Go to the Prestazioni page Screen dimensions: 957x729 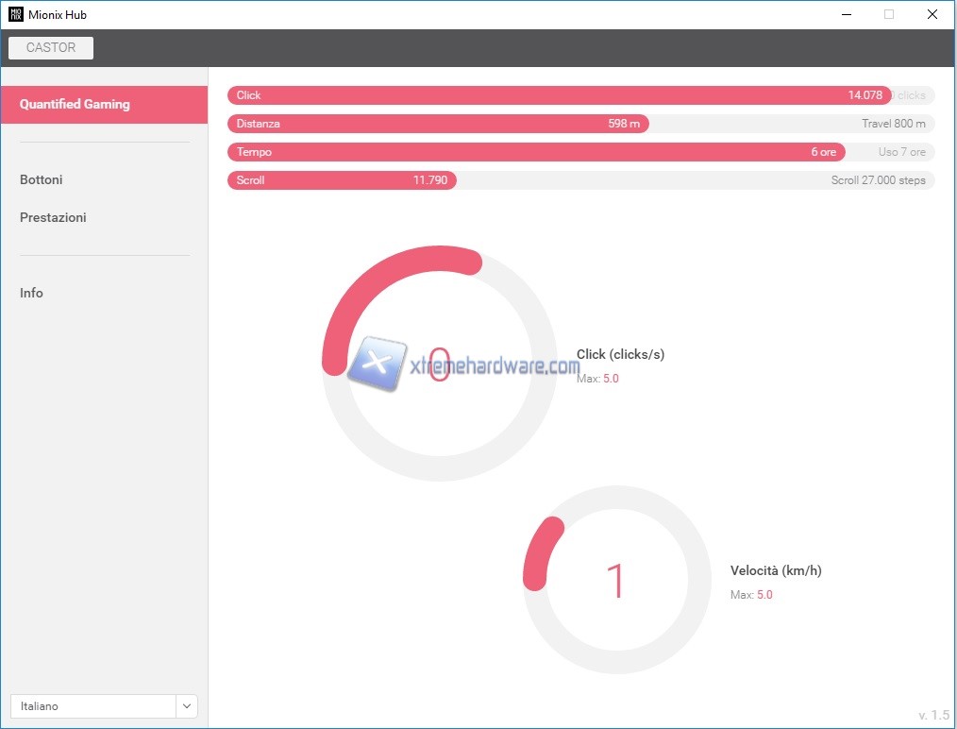coord(53,217)
